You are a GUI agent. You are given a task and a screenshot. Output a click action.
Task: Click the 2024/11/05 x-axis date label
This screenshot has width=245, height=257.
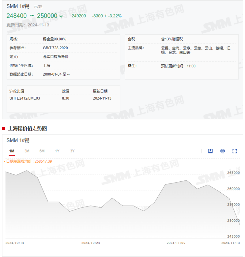[176, 243]
